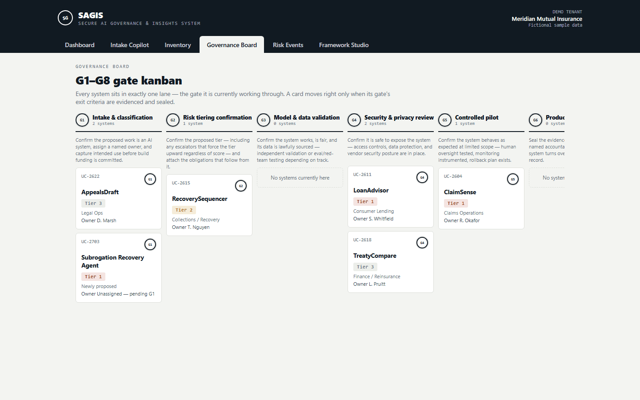Click Tier 1 tag on LoanAdvisor
Screen dimensions: 640x400
[x=365, y=201]
